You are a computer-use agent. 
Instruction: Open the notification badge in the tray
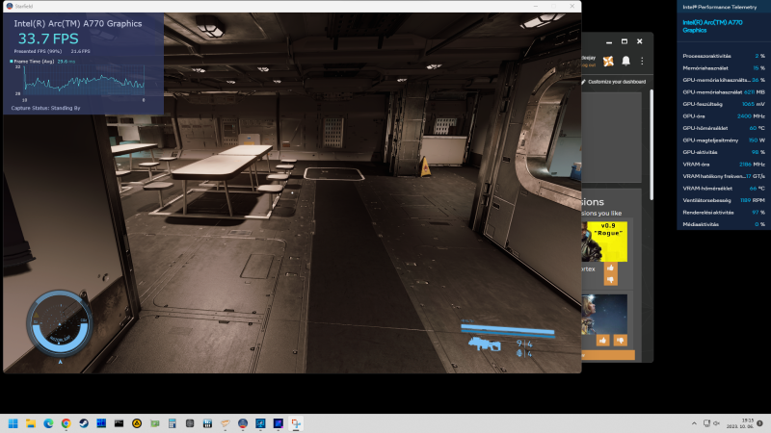tap(759, 423)
